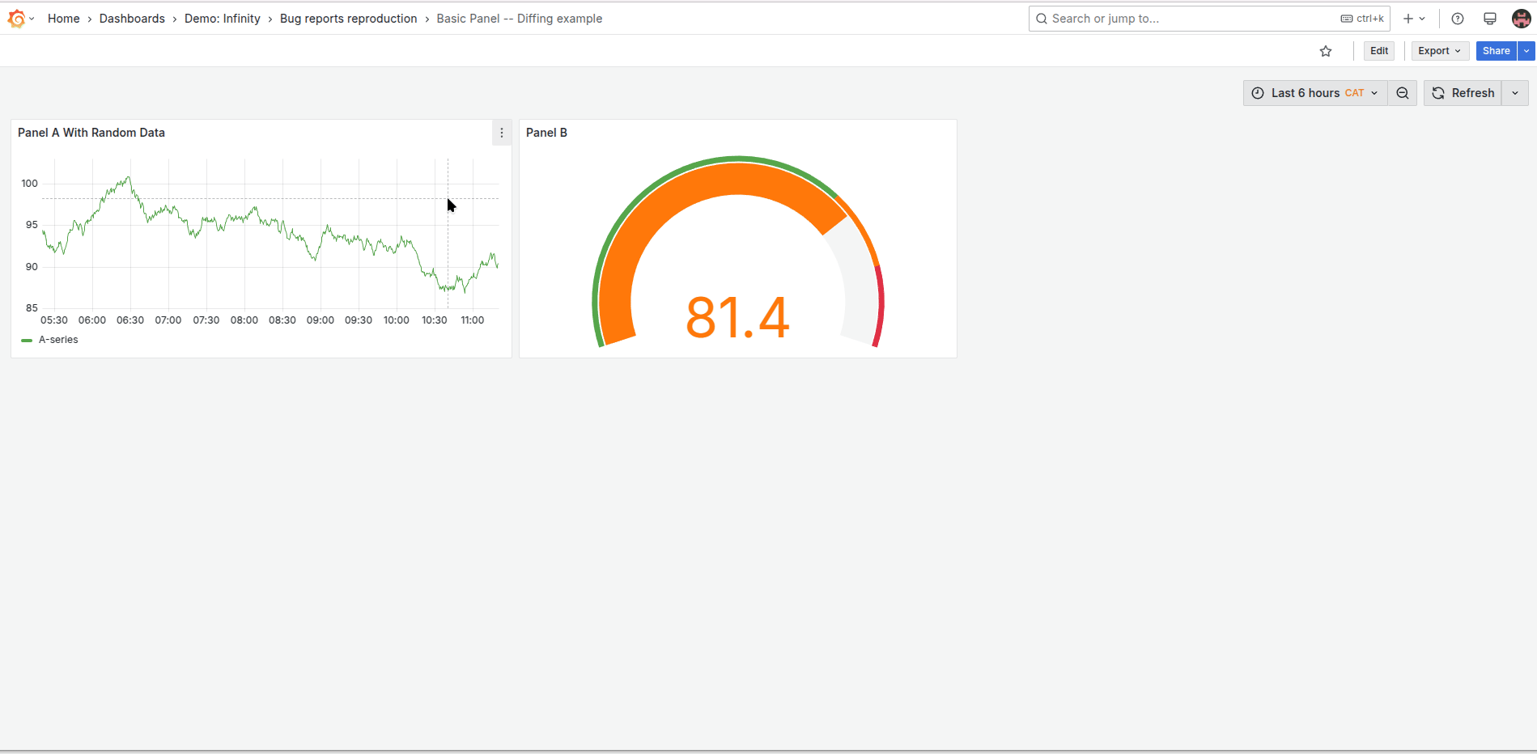Open the news feed screen icon
The height and width of the screenshot is (754, 1537).
tap(1490, 19)
